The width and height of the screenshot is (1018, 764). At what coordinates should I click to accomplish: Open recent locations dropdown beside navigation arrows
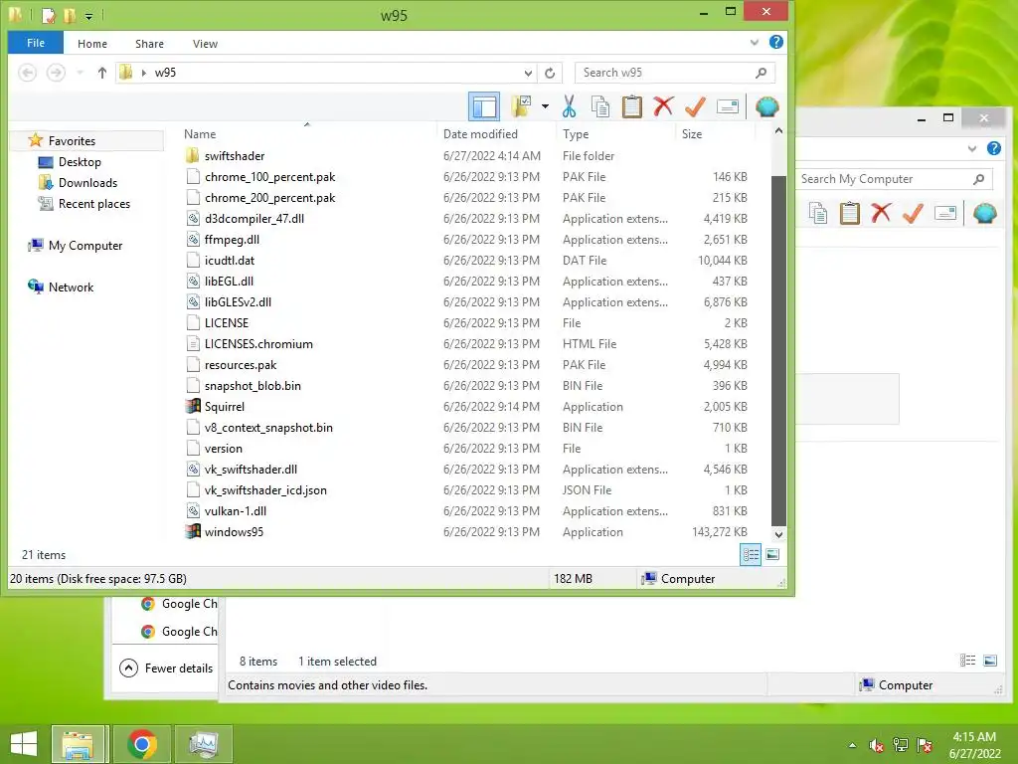pos(80,73)
